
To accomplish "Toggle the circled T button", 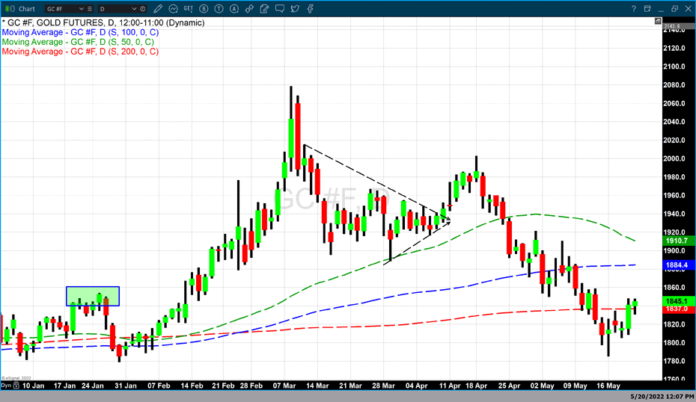I will coord(219,9).
